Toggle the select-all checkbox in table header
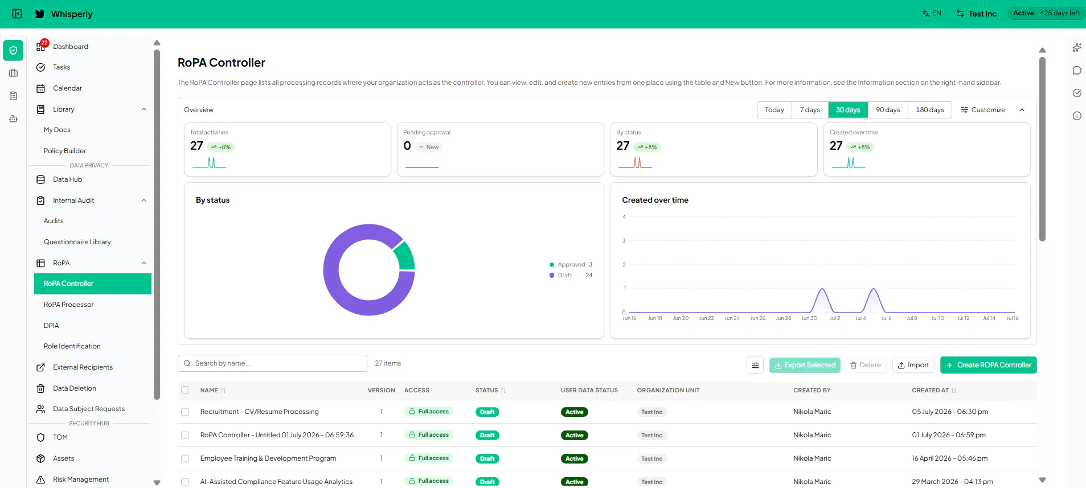This screenshot has width=1086, height=488. (x=185, y=390)
